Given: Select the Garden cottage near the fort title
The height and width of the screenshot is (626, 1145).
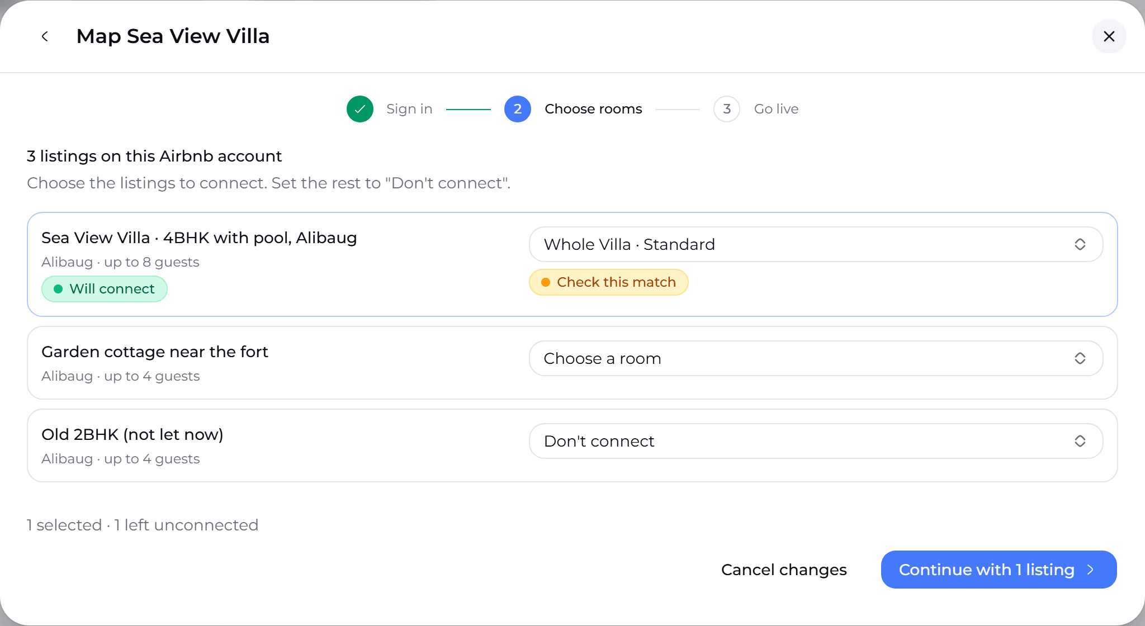Looking at the screenshot, I should tap(155, 352).
